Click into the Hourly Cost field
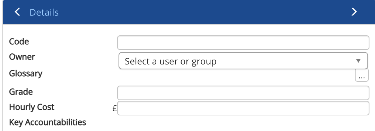375x131 pixels. [243, 108]
